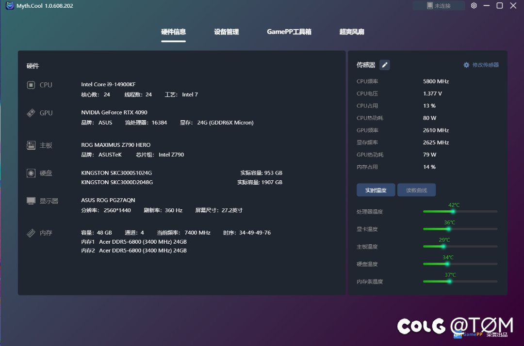Click the 显存频率 2625 MHz reading
The image size is (524, 346).
click(x=403, y=142)
